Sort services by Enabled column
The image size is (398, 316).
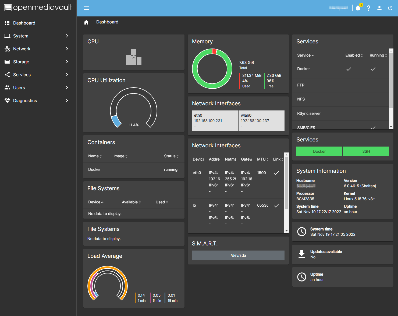(354, 55)
